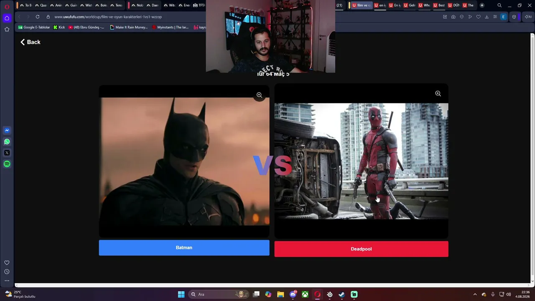Open WhatsApp in the Opera sidebar

coord(7,142)
